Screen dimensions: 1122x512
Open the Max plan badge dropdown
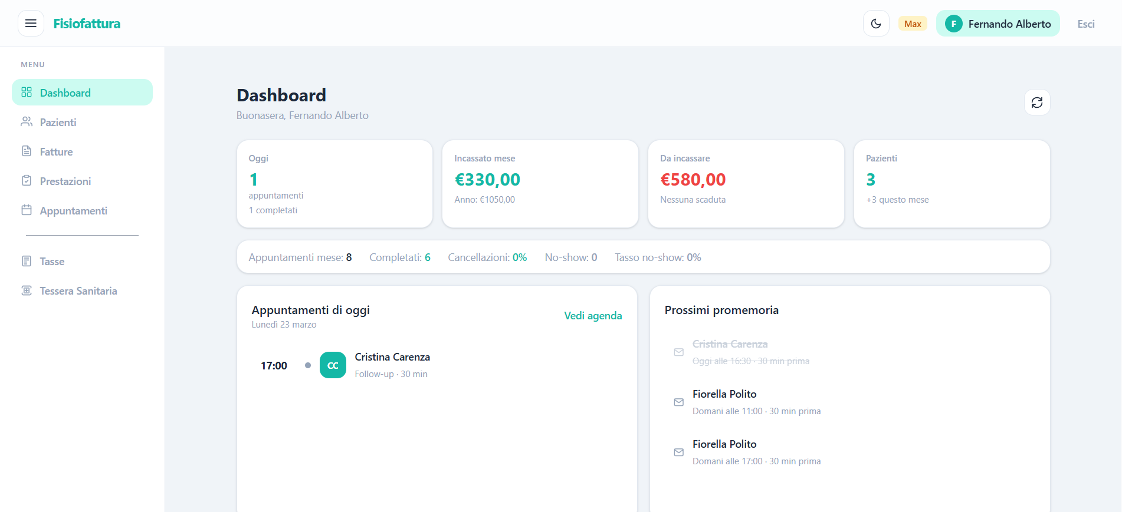(912, 24)
